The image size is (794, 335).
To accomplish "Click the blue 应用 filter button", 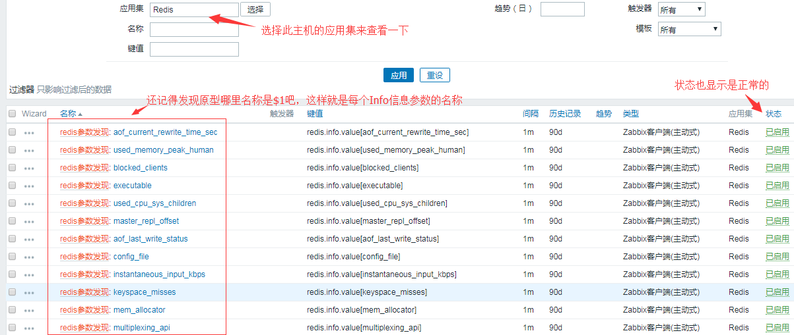I will pos(399,75).
